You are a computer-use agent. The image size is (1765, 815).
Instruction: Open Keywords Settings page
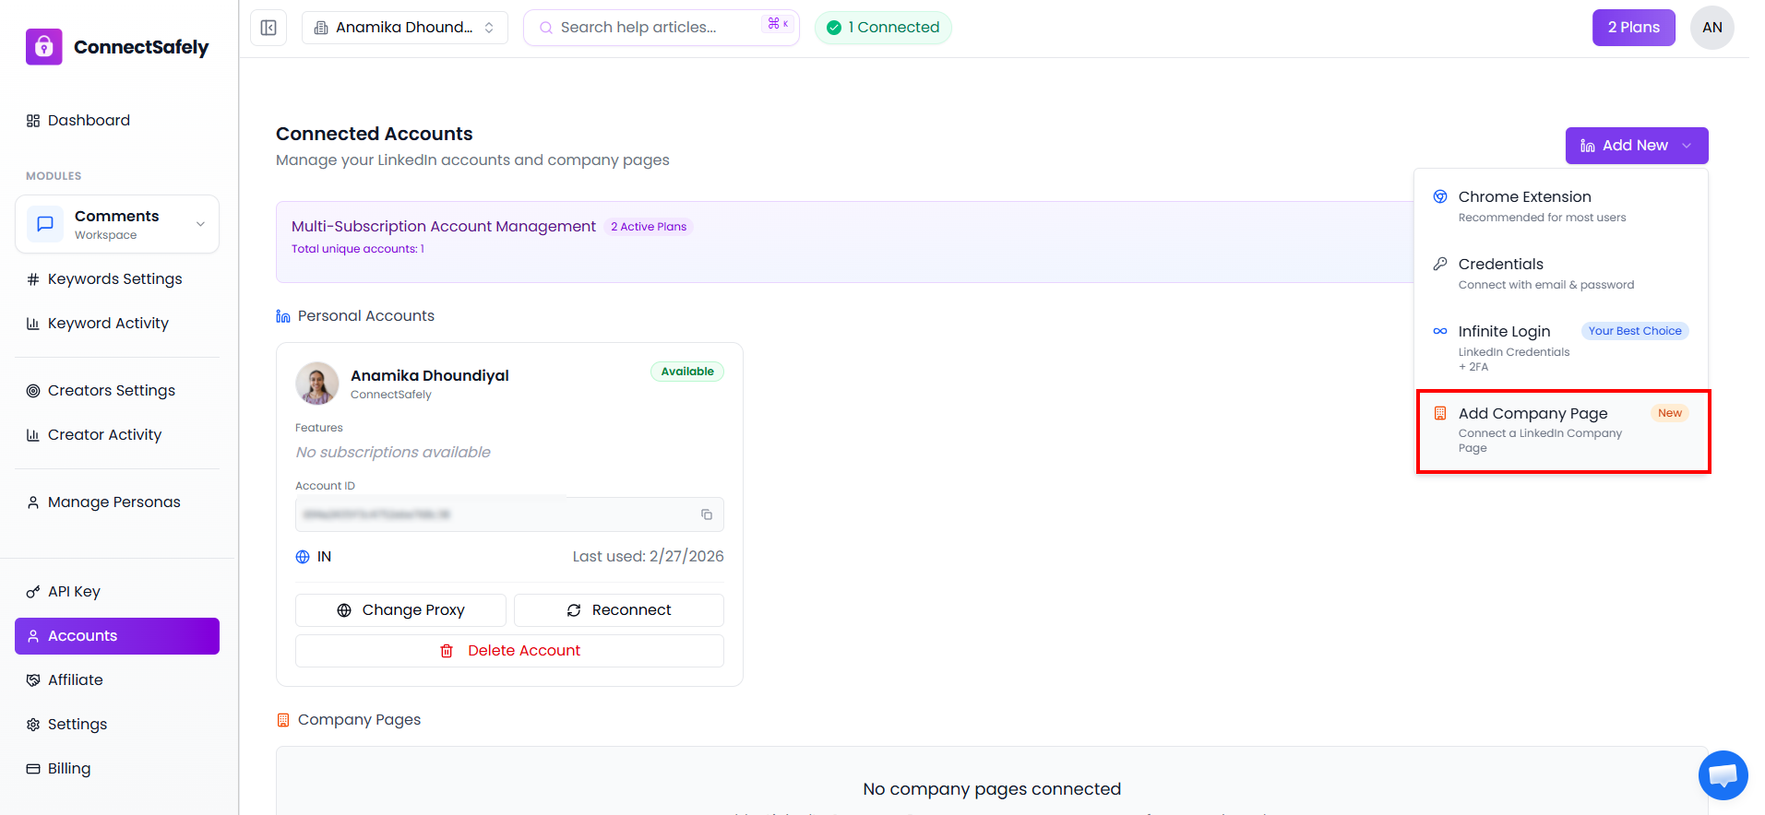(117, 279)
